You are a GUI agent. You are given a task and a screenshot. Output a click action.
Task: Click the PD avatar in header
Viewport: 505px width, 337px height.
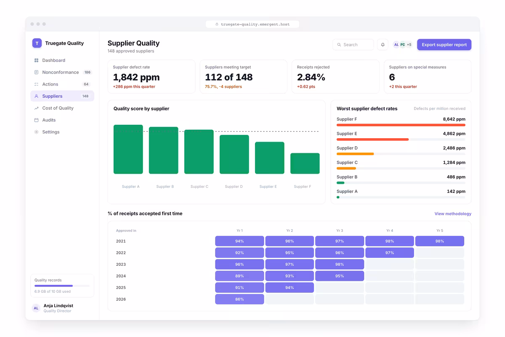click(402, 45)
